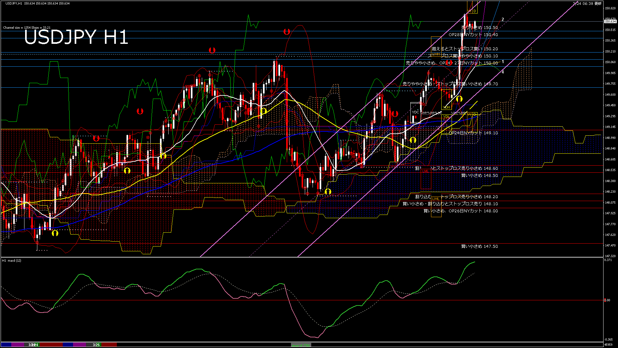618x348 pixels.
Task: Click the '売り小さめ 150.50' order label
Action: click(x=480, y=28)
